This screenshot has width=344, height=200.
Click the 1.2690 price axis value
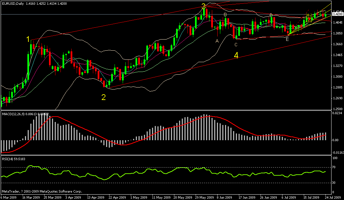338,98
